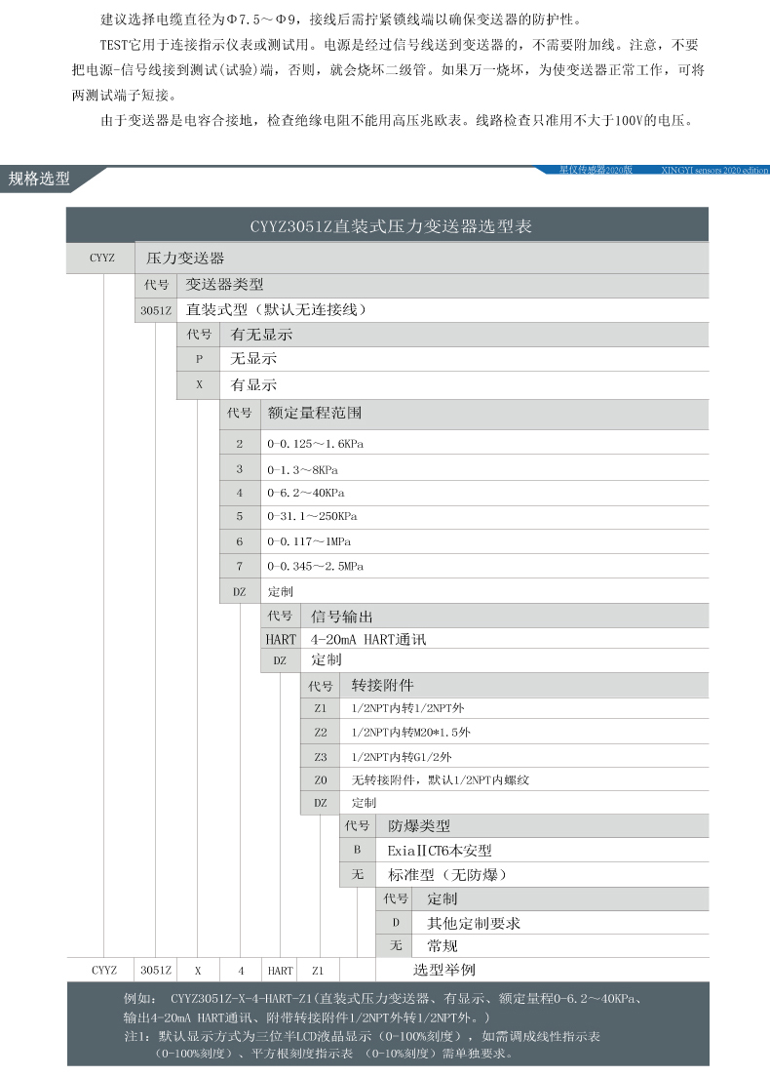Click 1/2NPT内转G1/2外 description
This screenshot has width=770, height=1076.
[x=402, y=757]
